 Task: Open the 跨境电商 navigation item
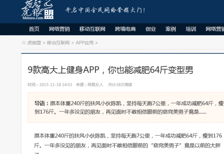coord(125,29)
